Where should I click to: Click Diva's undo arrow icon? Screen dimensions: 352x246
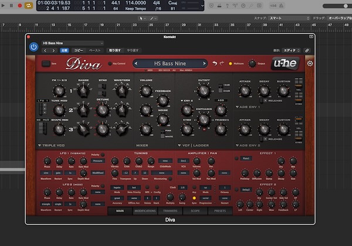tap(215, 63)
